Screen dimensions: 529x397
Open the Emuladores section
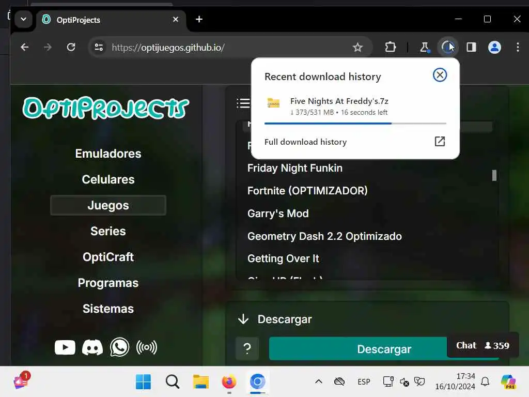tap(108, 154)
